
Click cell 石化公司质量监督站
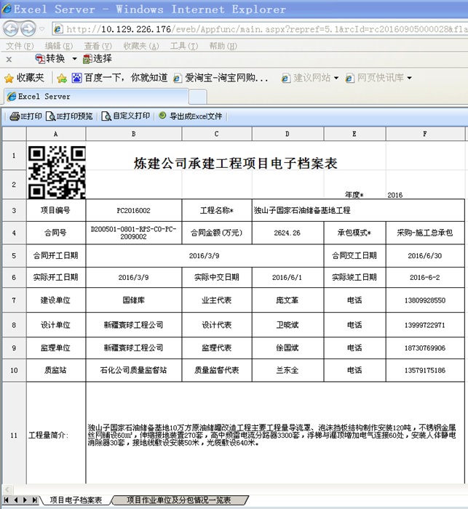click(134, 370)
